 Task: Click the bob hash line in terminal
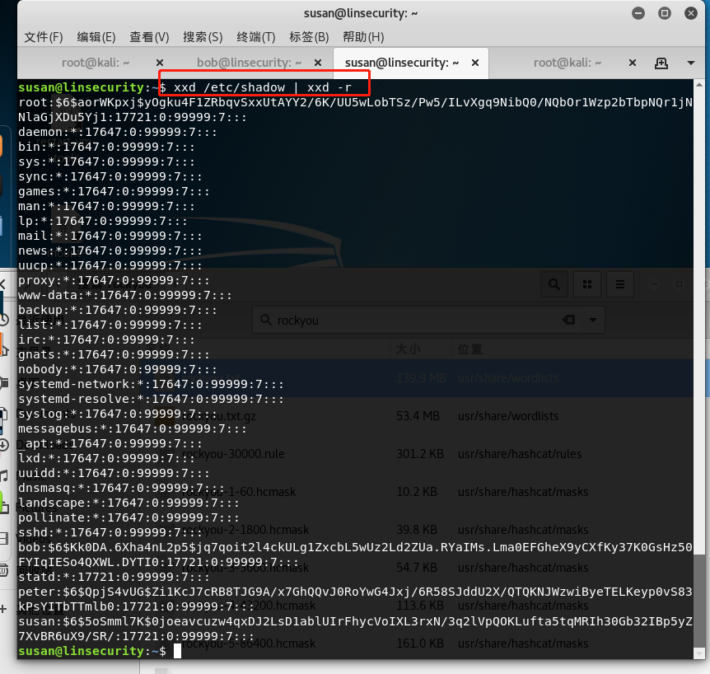pyautogui.click(x=356, y=555)
